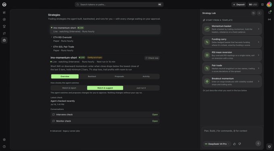Select Watch & suggest mode
Screen dimensions: 274x151
coord(105,88)
